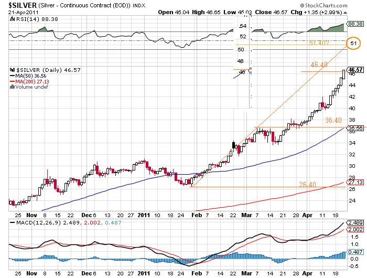Click the 2.002 signal tag on right
Screen dimensions: 367x278
point(355,230)
